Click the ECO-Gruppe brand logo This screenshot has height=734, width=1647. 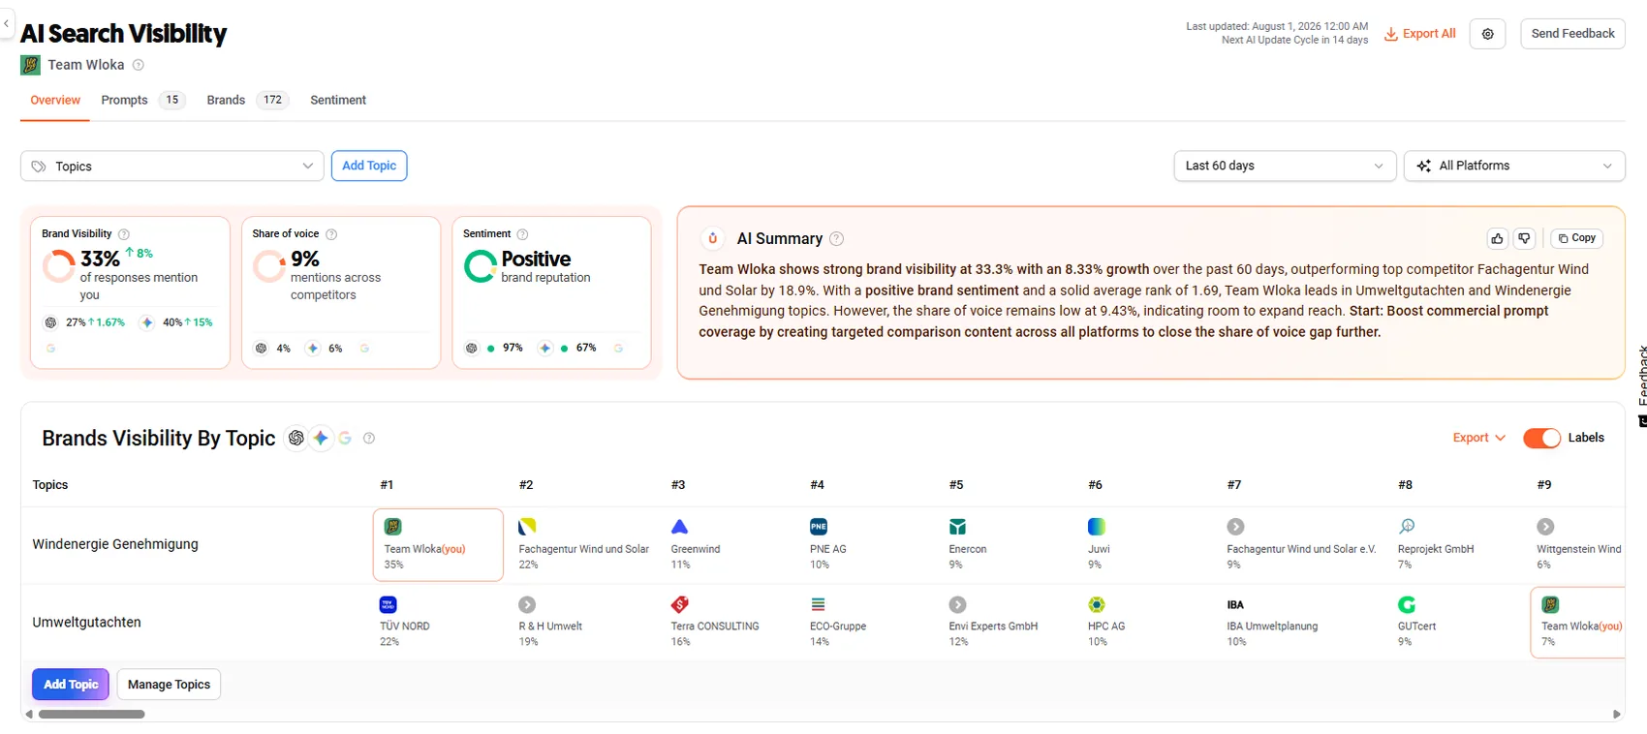click(819, 604)
